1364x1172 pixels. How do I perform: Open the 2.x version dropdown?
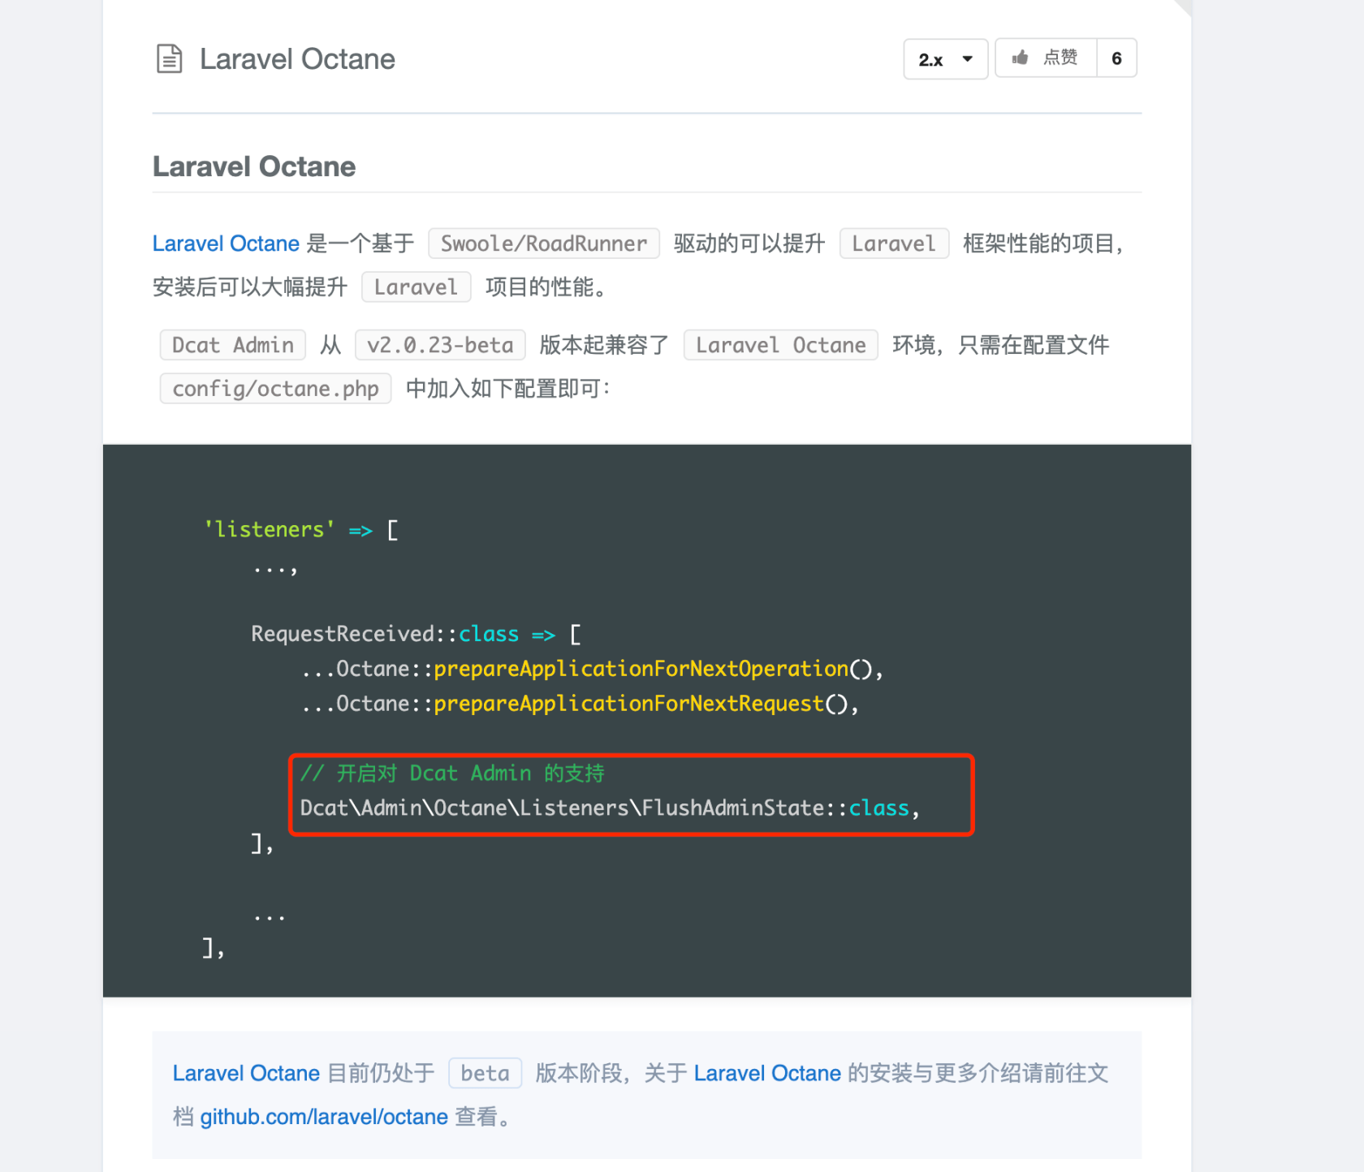(945, 59)
